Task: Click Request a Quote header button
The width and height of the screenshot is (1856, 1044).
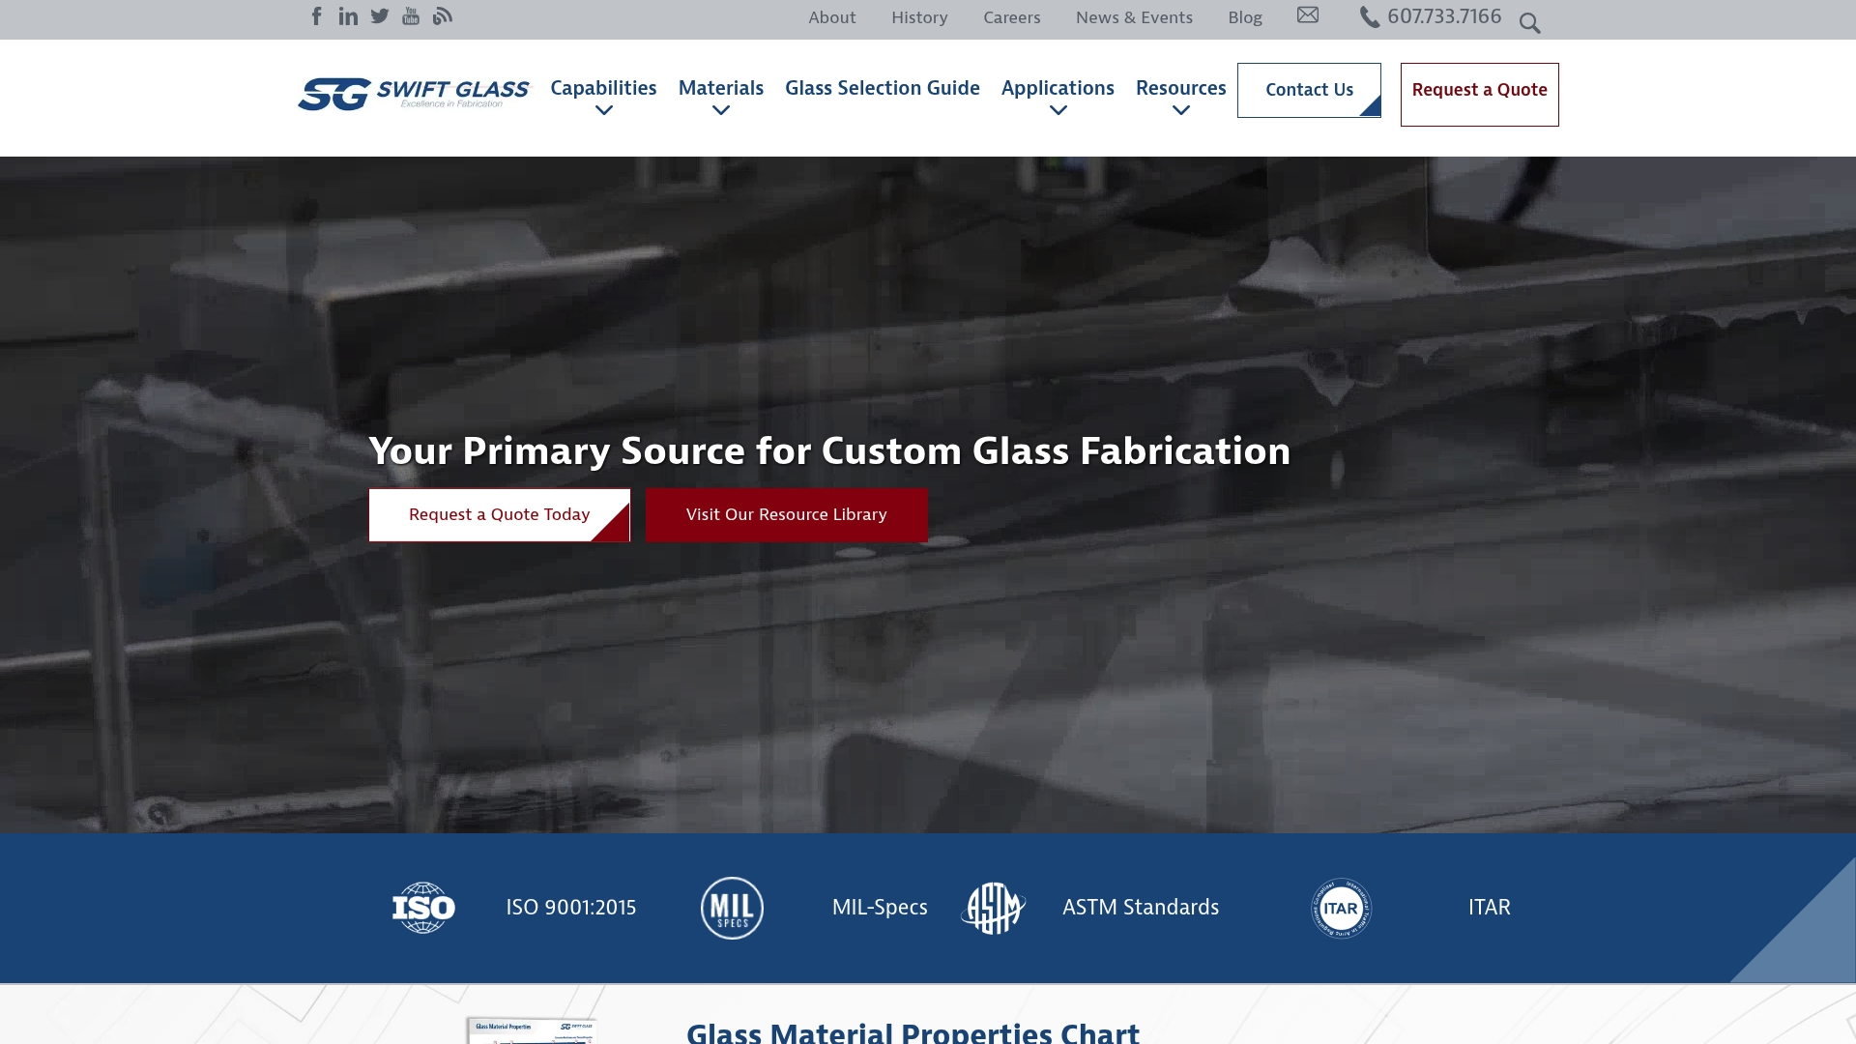Action: point(1479,94)
